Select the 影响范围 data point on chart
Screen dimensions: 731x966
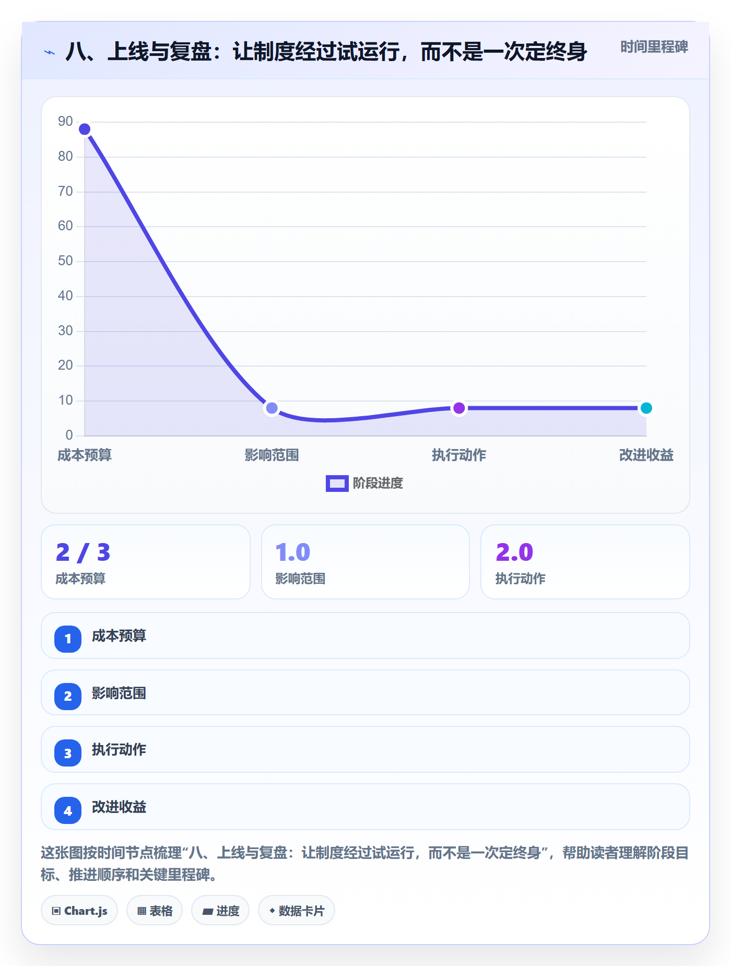coord(272,408)
